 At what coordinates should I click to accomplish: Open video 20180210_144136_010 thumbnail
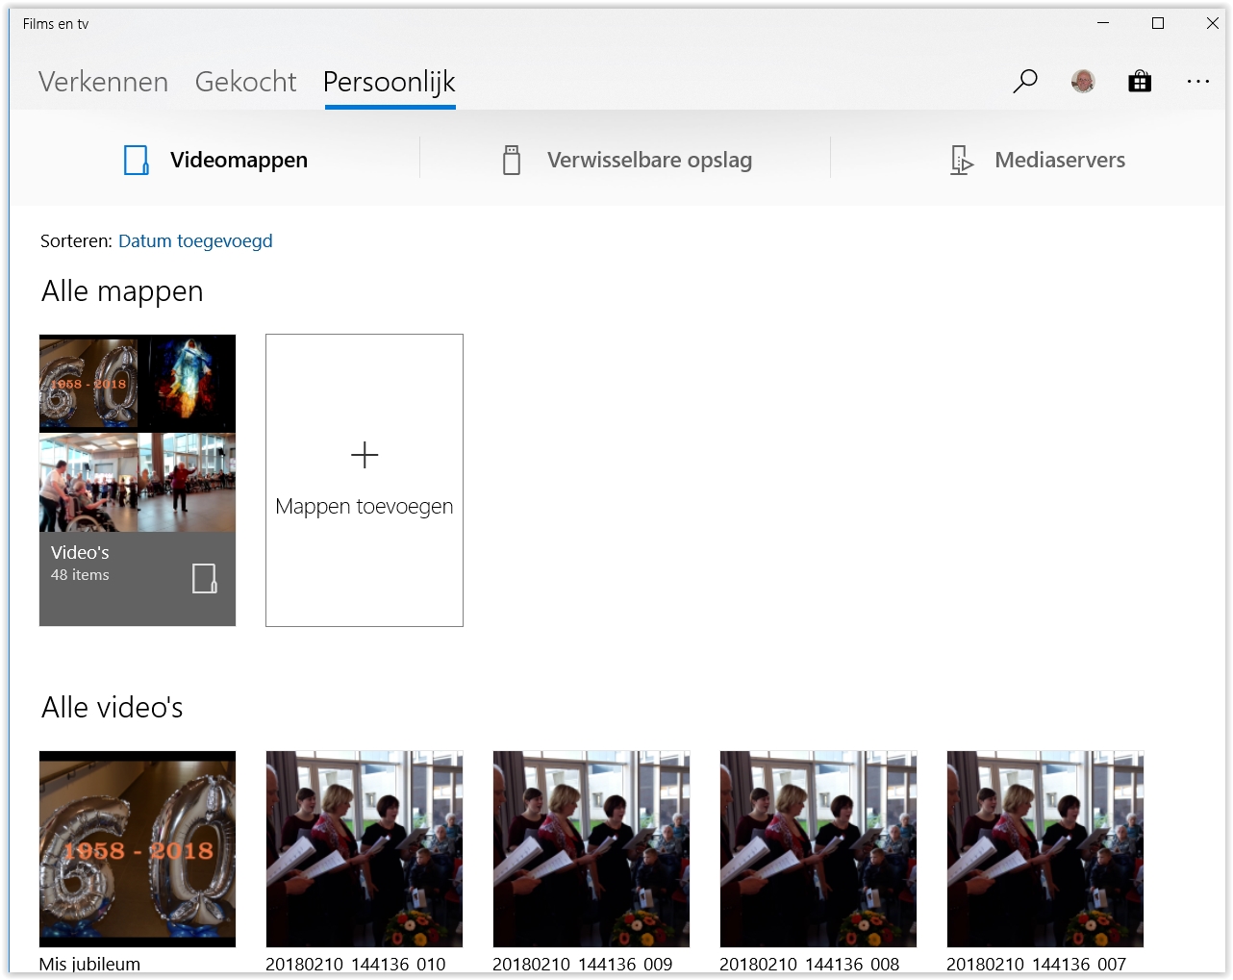(365, 848)
